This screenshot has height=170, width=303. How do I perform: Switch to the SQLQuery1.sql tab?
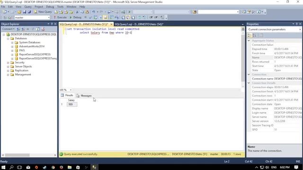(139, 24)
